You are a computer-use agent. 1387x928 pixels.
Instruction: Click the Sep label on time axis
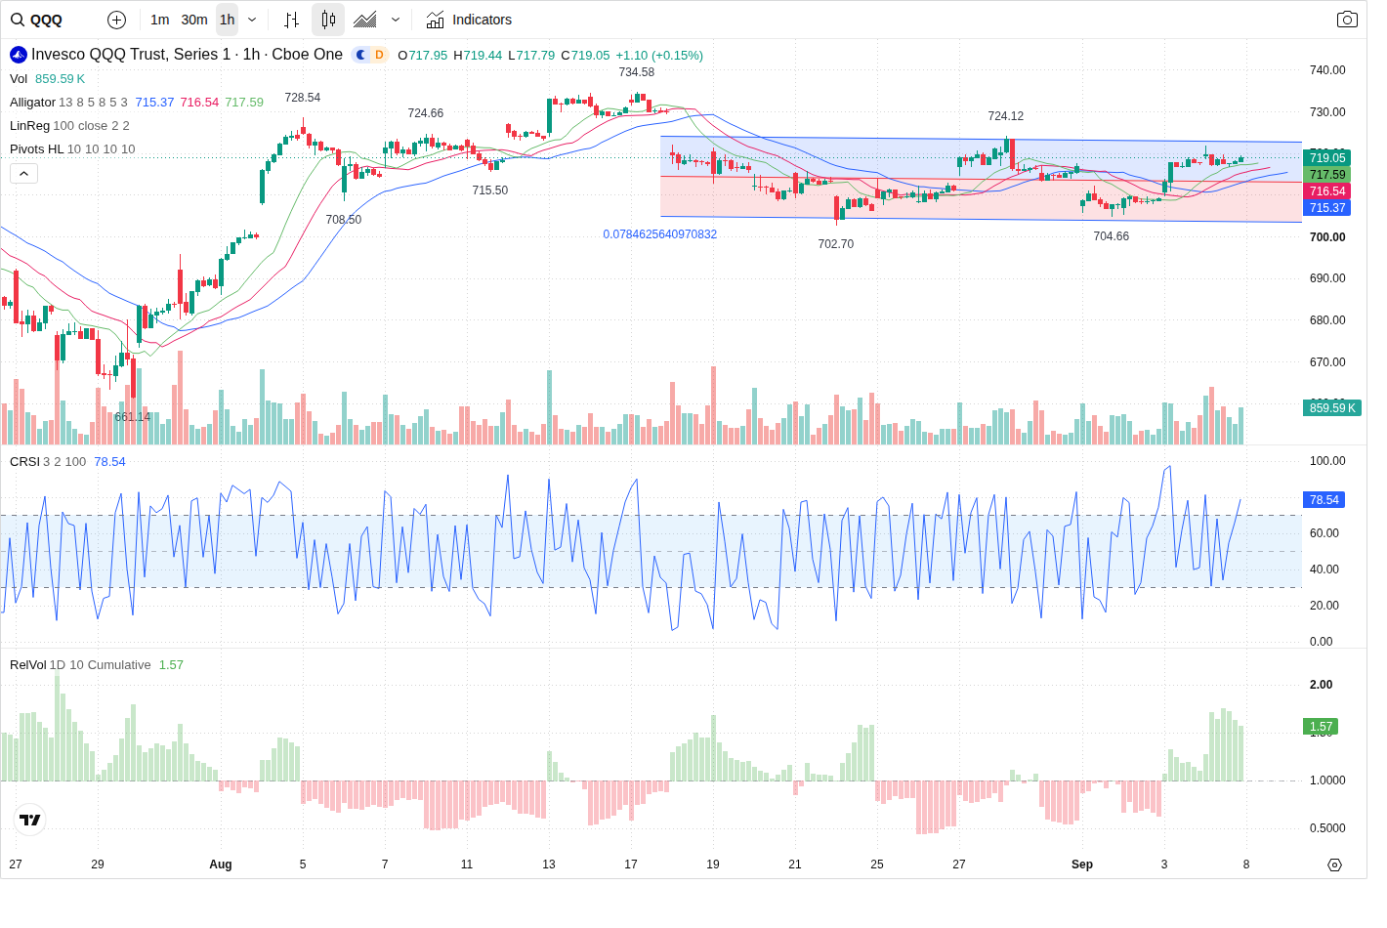pyautogui.click(x=1082, y=865)
